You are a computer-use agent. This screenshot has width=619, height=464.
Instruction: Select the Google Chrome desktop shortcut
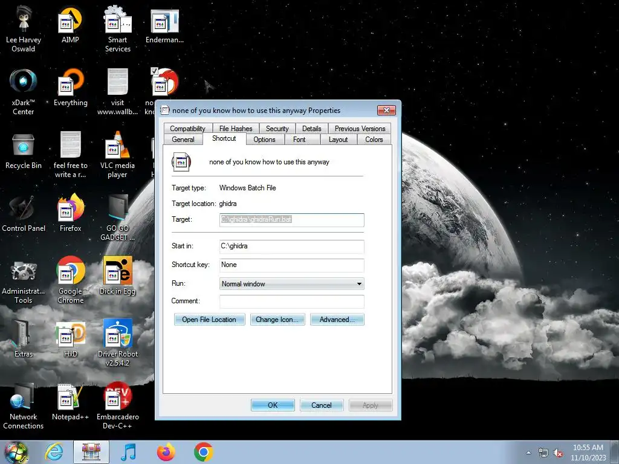71,280
